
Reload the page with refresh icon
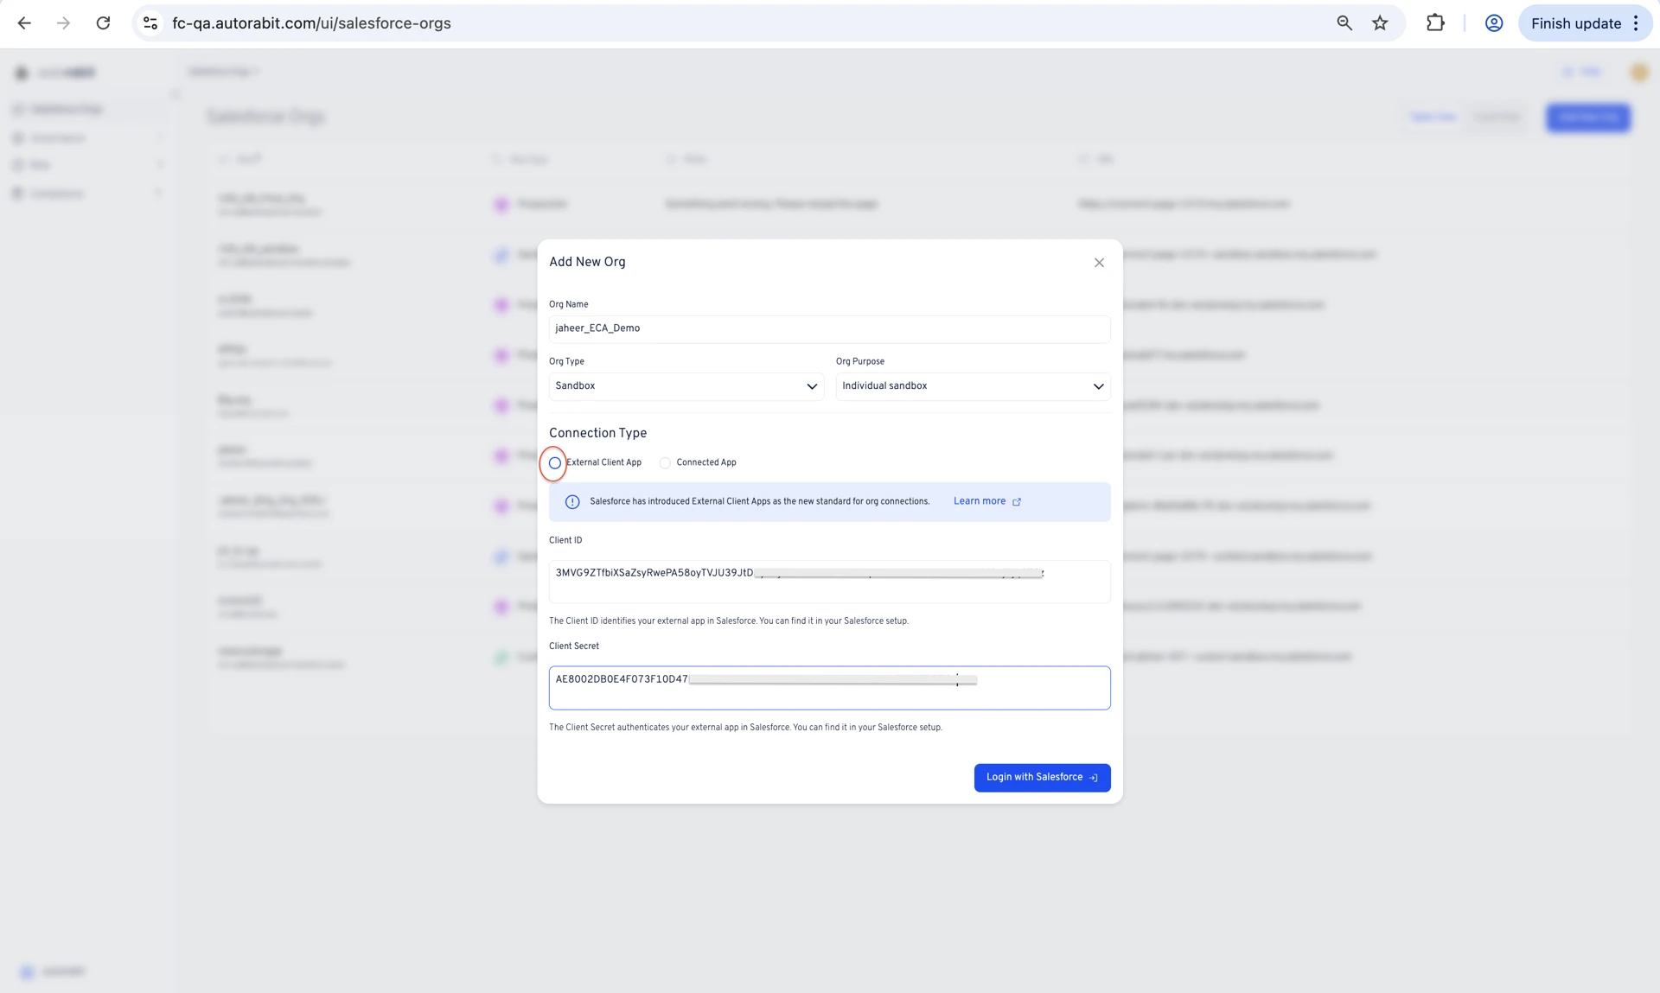(x=103, y=23)
